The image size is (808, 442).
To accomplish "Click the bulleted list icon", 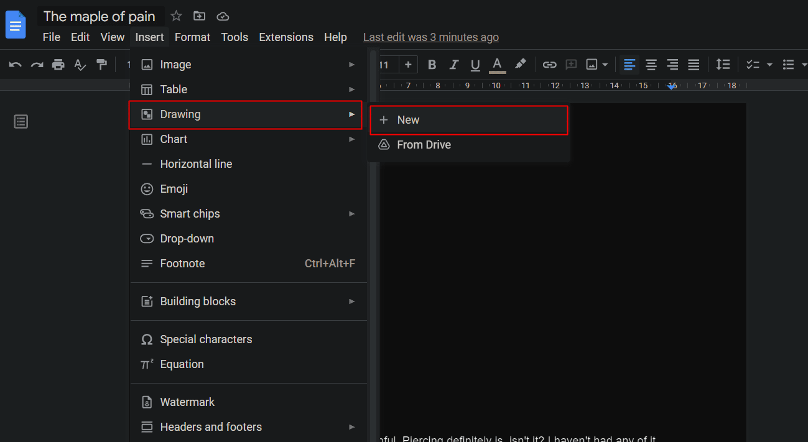I will 789,65.
